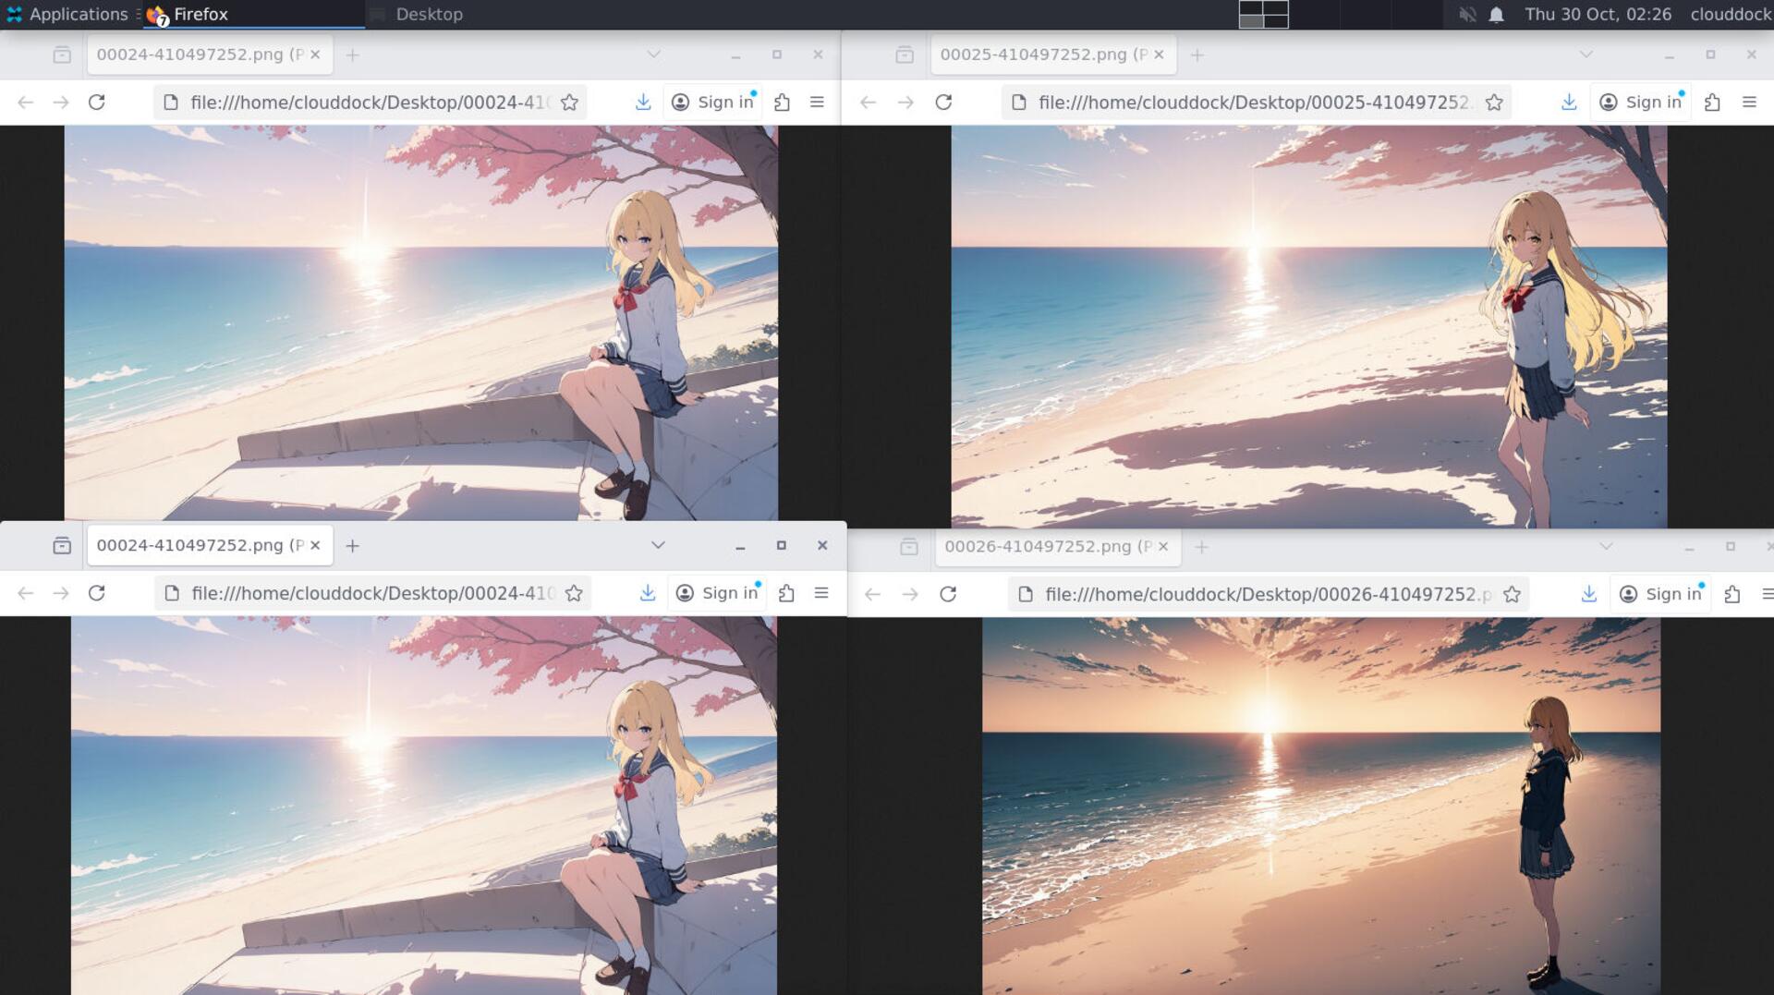This screenshot has height=995, width=1774.
Task: Bookmark the 00026 image with the star
Action: [1512, 594]
